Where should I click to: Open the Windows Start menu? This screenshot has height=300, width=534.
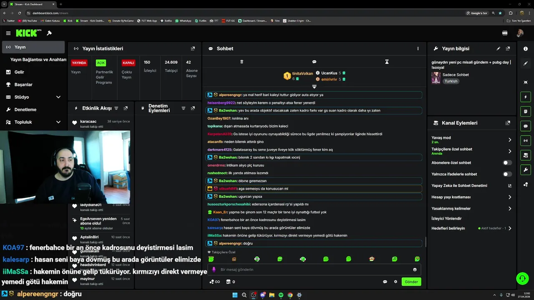[235, 295]
